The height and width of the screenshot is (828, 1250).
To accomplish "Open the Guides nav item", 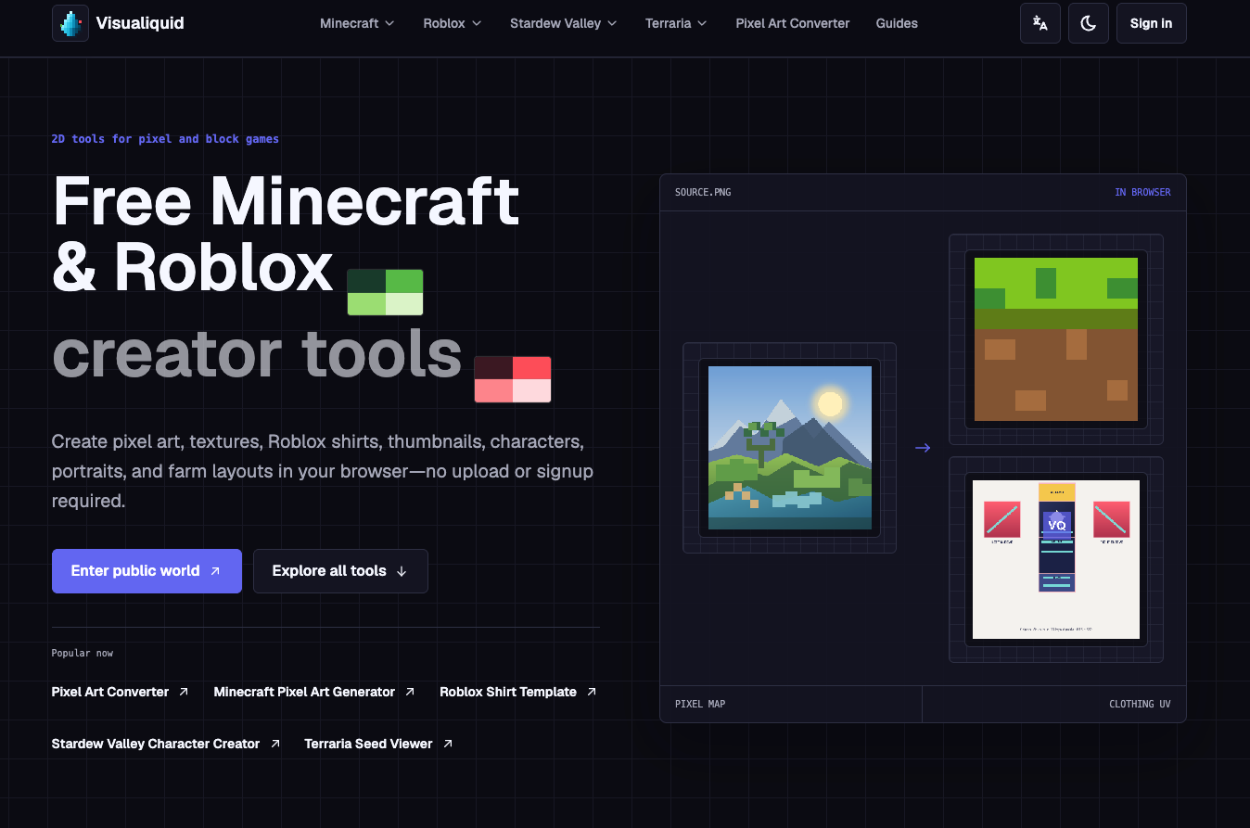I will [x=897, y=23].
